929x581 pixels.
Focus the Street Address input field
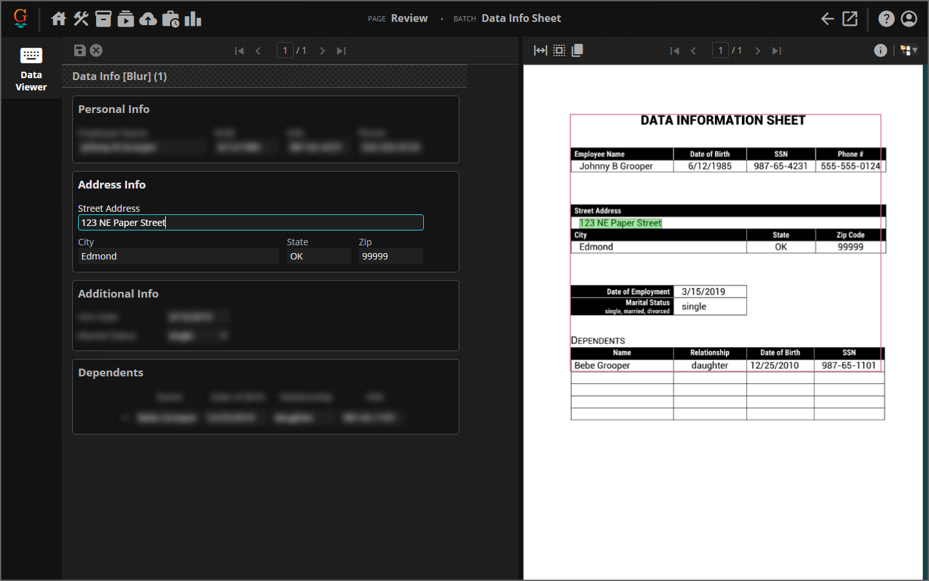(251, 223)
